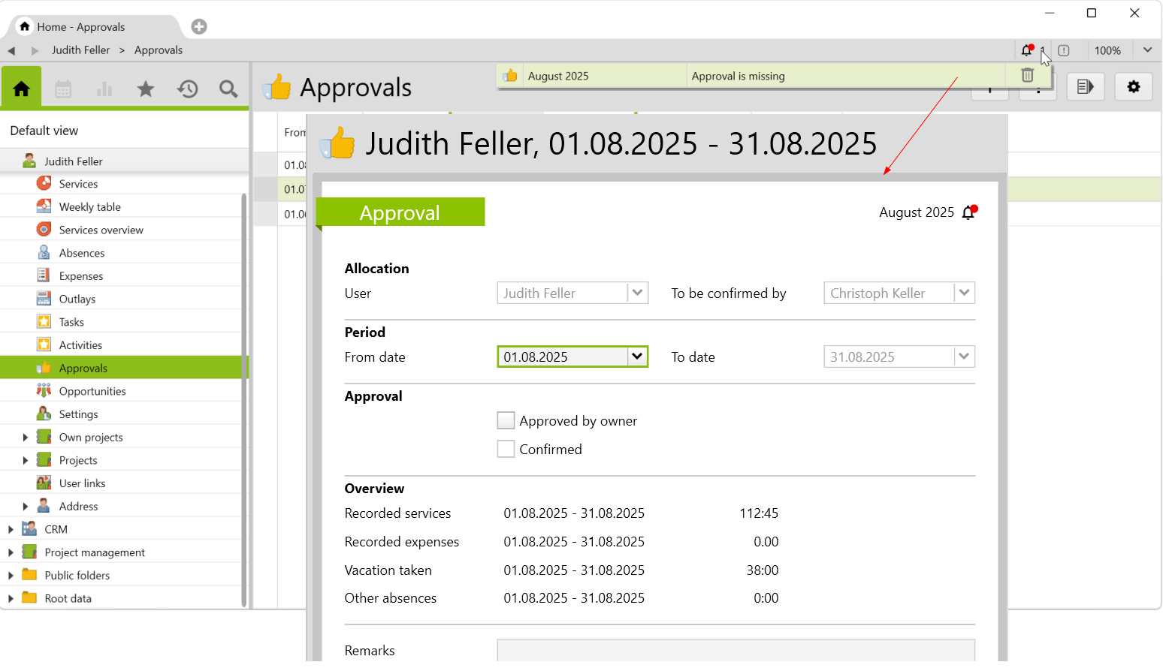Open favorites with the star icon

coord(146,89)
